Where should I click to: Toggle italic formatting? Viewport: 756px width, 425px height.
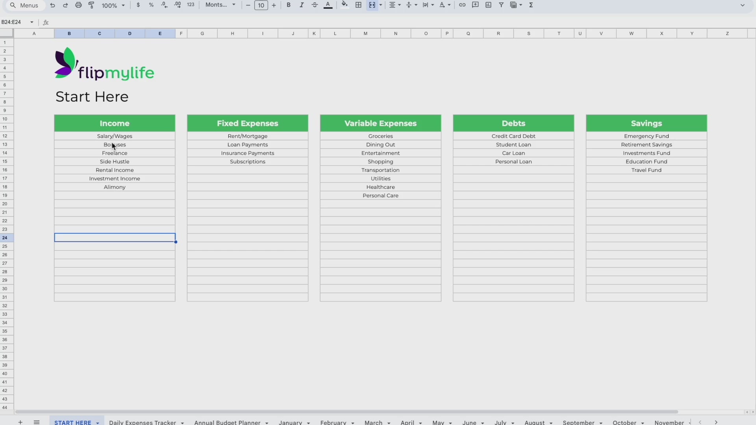tap(302, 5)
